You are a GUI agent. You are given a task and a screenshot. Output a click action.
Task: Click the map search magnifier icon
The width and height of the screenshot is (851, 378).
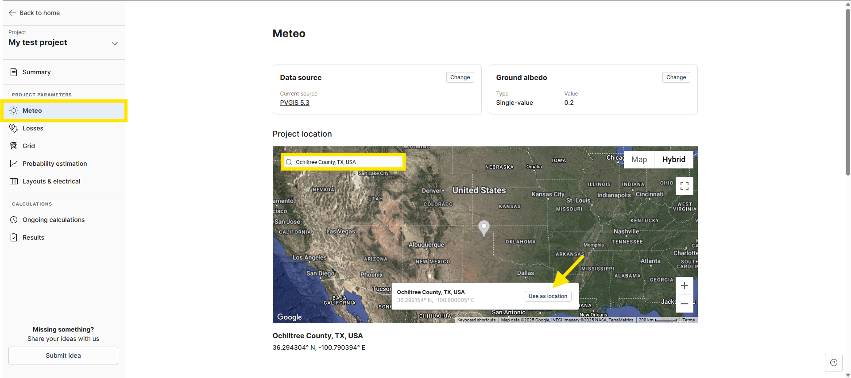tap(289, 162)
